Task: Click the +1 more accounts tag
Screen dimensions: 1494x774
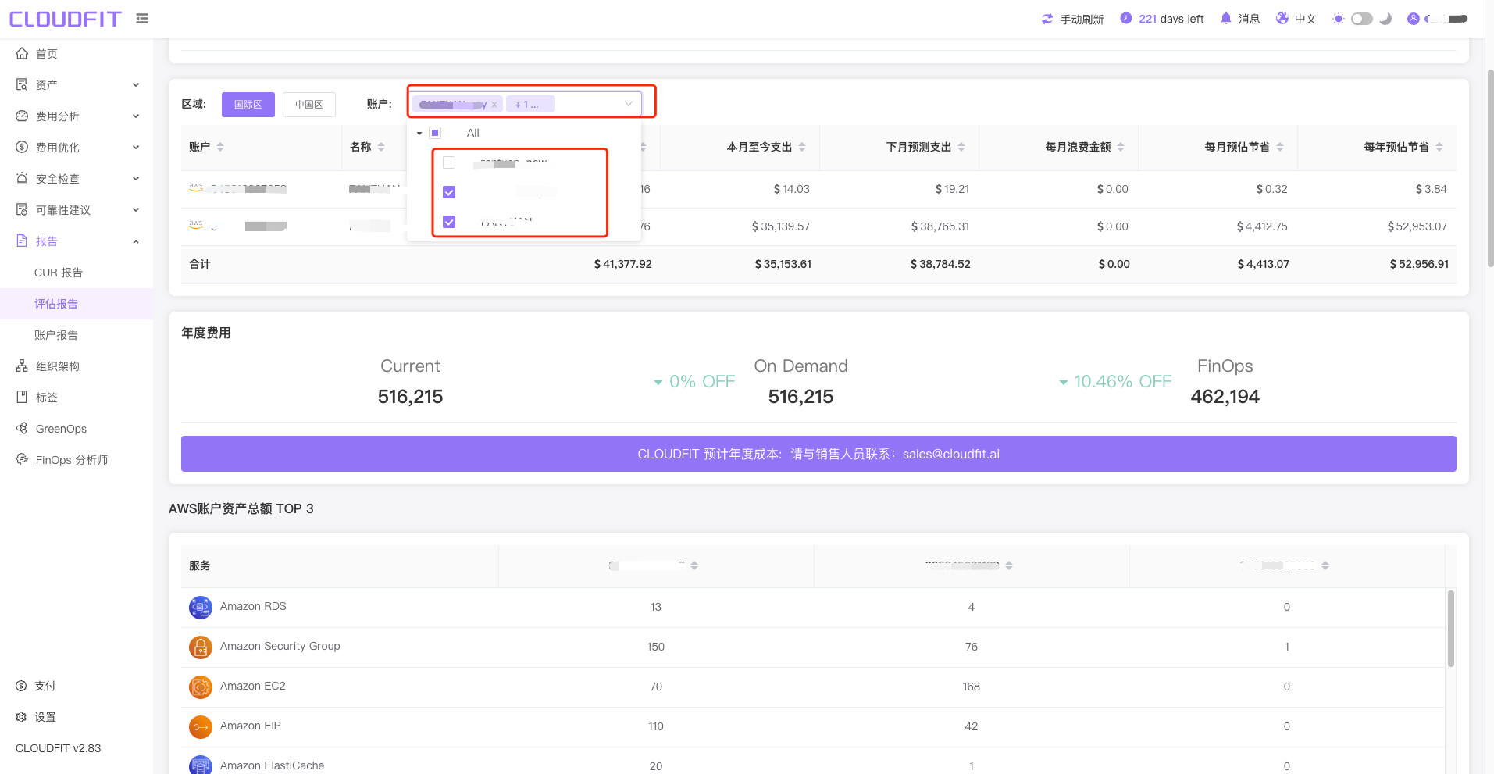Action: (530, 104)
